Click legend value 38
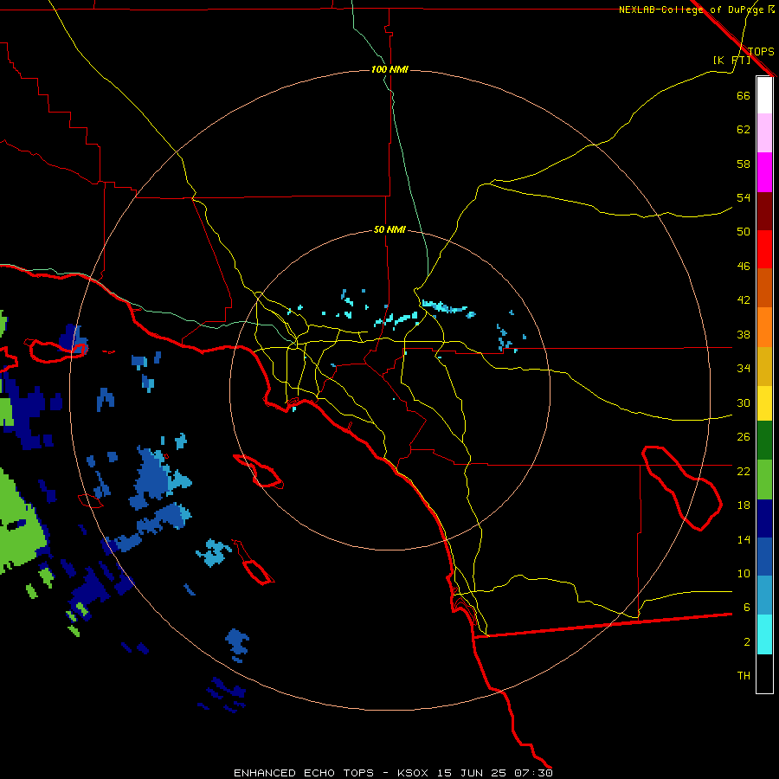The image size is (779, 779). coord(744,334)
